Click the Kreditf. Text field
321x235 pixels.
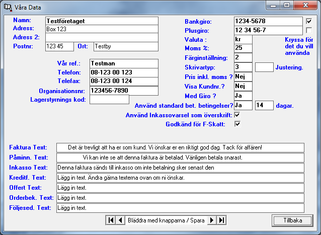[x=180, y=178]
